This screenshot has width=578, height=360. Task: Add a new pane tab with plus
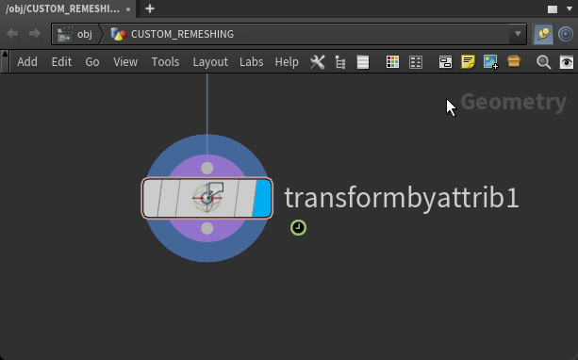[150, 8]
